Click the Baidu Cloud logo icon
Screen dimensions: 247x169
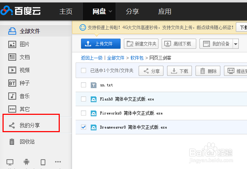point(6,10)
